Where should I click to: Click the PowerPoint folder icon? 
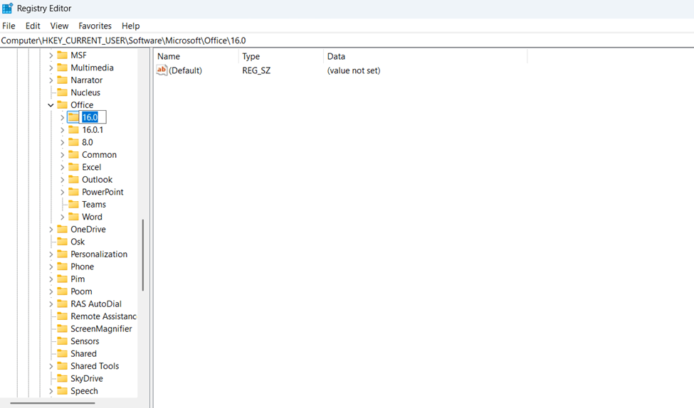(x=73, y=191)
